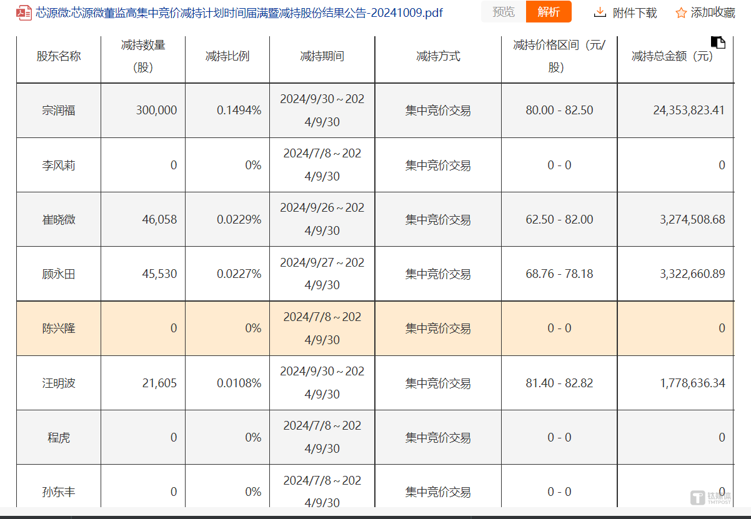Click the ratio value 0.0108%
Viewport: 751px width, 519px height.
click(239, 383)
